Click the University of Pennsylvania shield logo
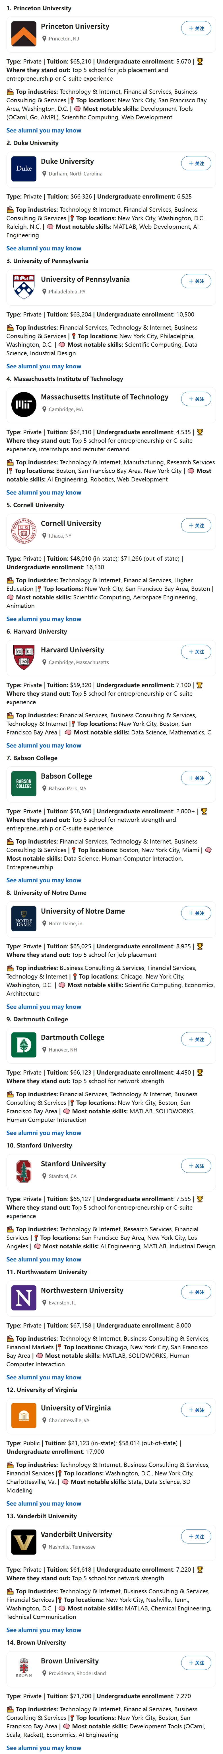 pos(24,286)
